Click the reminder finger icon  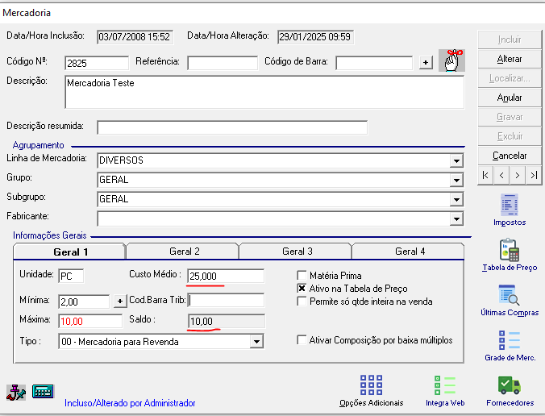(452, 61)
